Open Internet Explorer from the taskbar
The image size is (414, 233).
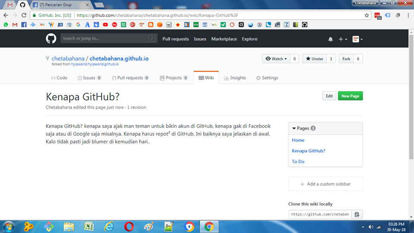click(109, 227)
